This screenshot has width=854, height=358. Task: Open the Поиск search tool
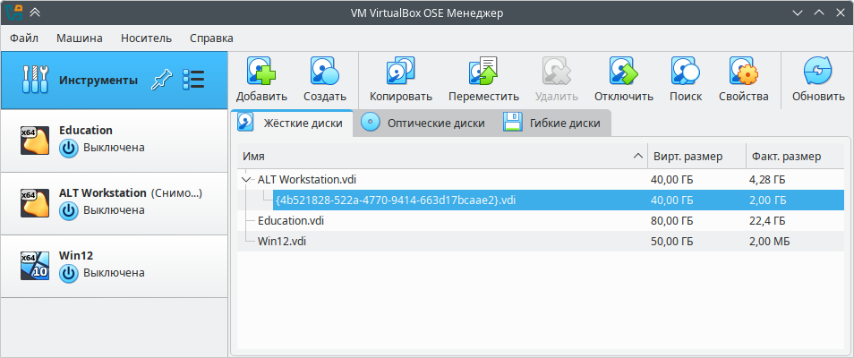click(x=685, y=71)
